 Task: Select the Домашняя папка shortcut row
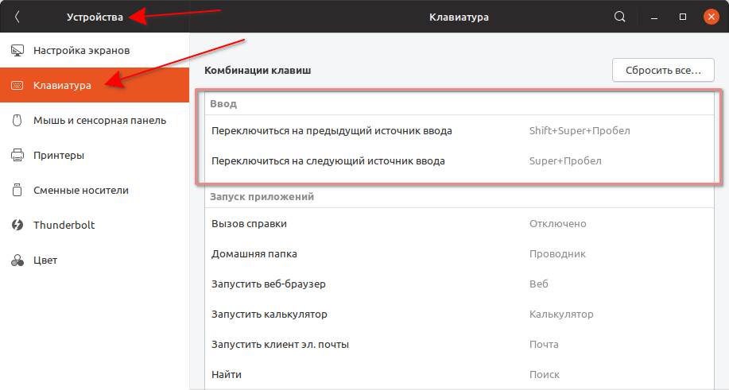[x=457, y=254]
